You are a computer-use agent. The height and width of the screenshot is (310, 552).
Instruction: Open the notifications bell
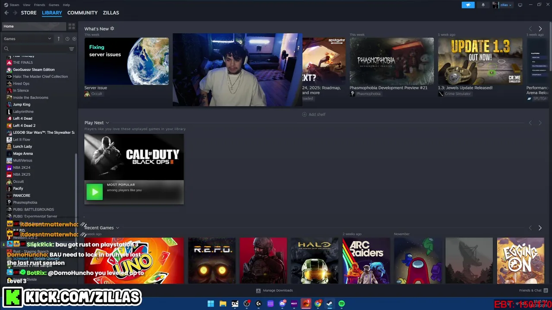pos(483,5)
